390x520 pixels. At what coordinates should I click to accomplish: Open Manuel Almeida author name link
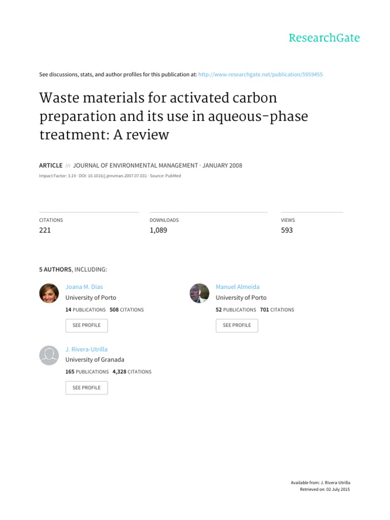click(x=238, y=287)
